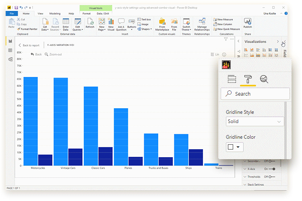Toggle the X-Axis switch off
This screenshot has width=302, height=201.
click(272, 169)
